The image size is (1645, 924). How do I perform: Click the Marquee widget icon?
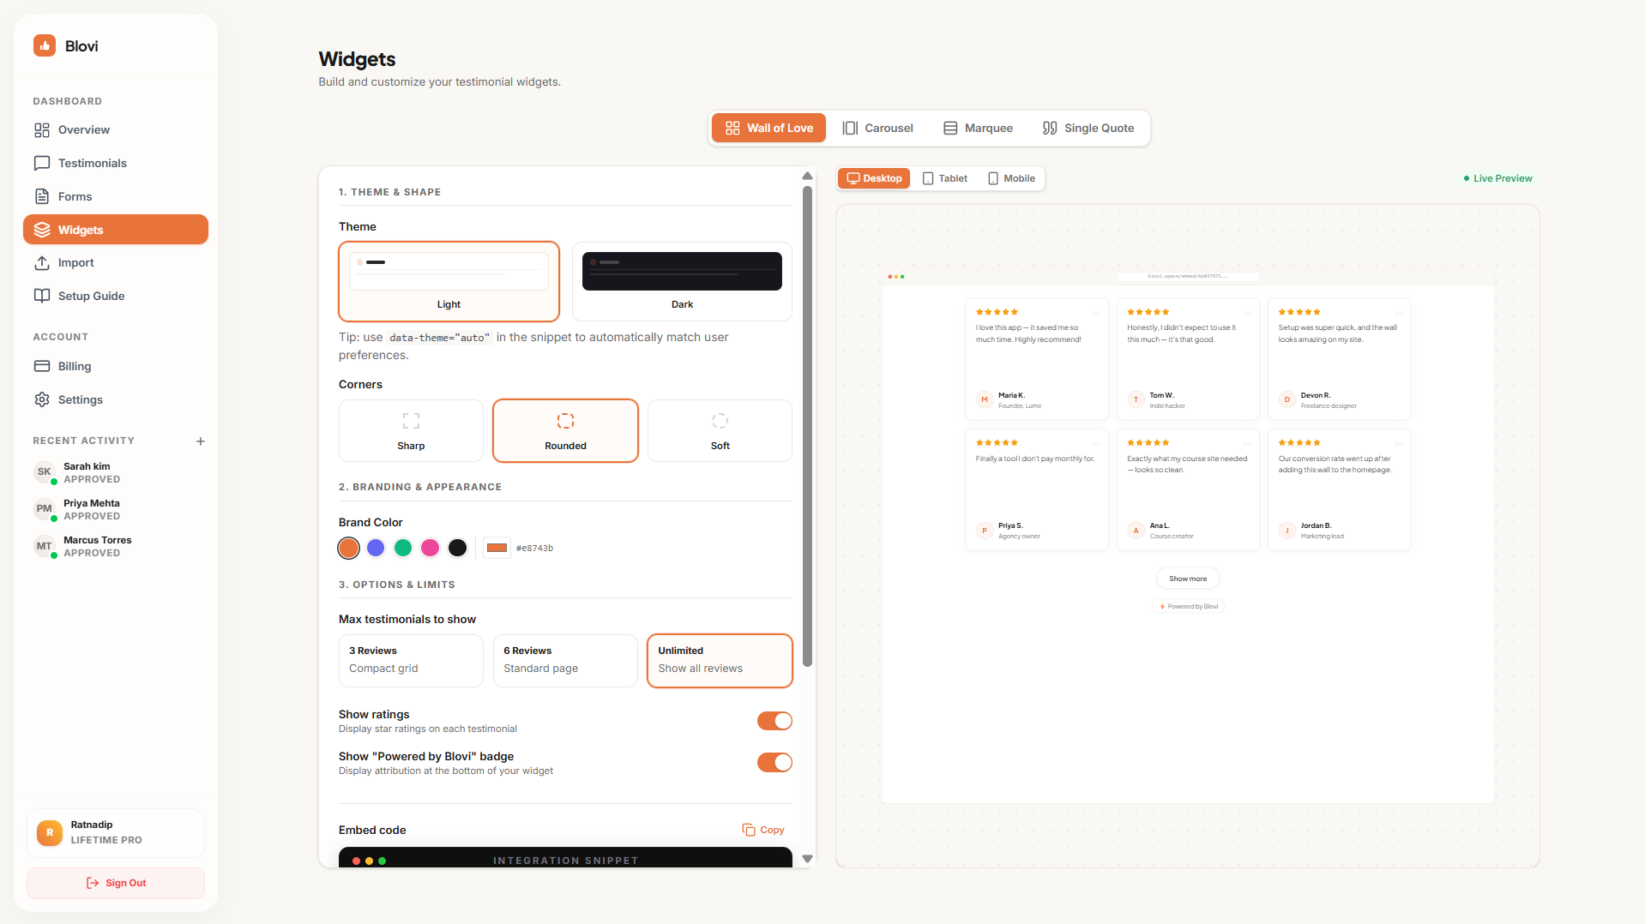950,128
